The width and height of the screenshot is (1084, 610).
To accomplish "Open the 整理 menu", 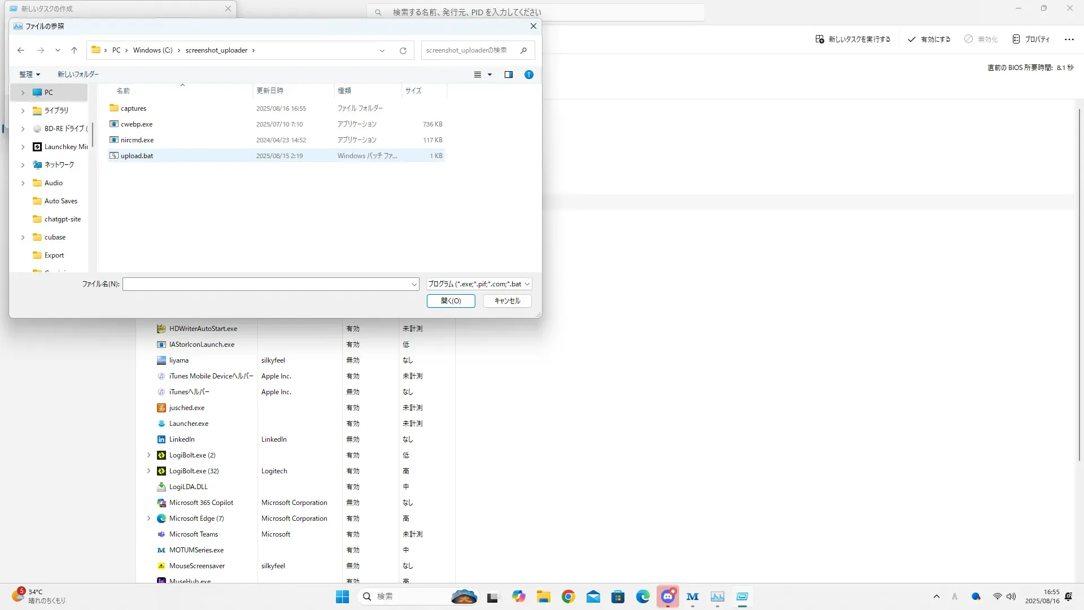I will pos(29,75).
